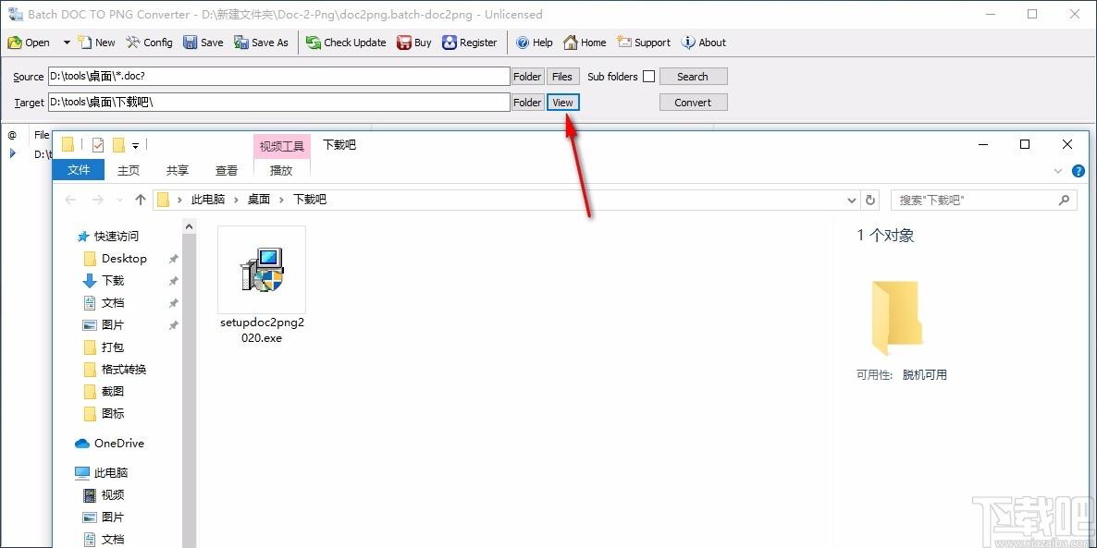Open the 文件 tab in Explorer

click(79, 170)
